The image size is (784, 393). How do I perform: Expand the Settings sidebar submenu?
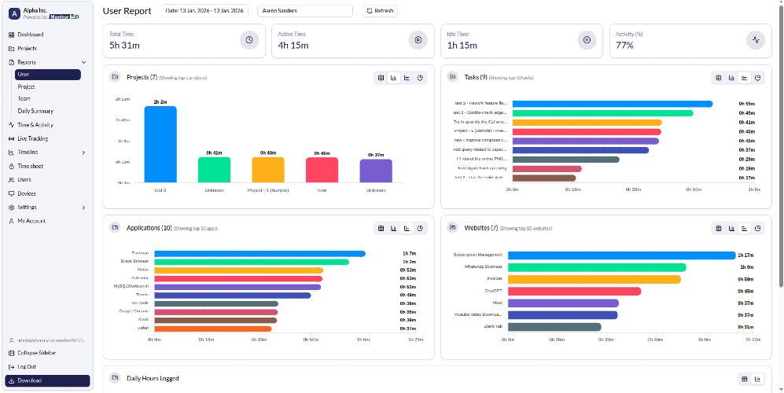(83, 208)
